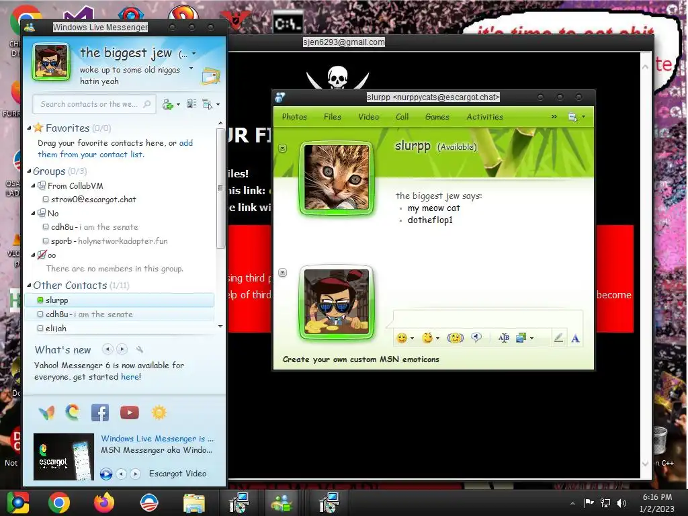
Task: Go to next Escargot Video
Action: click(135, 474)
